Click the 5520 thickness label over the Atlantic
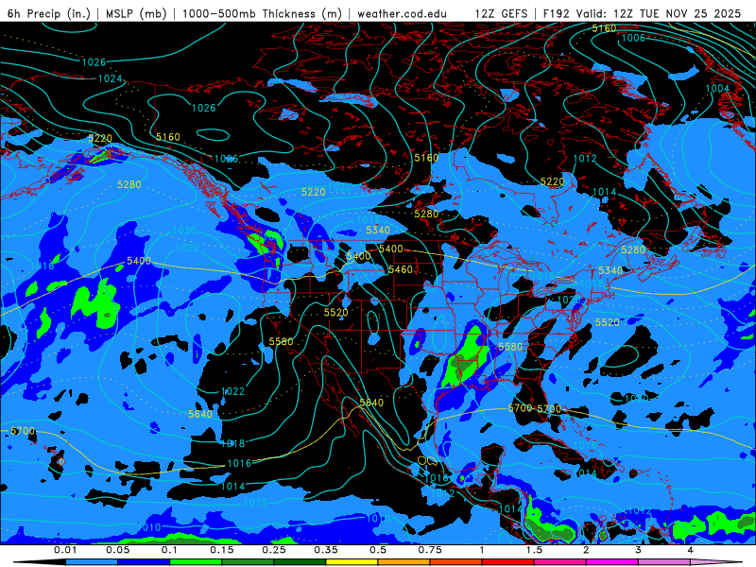The image size is (756, 567). [x=608, y=322]
